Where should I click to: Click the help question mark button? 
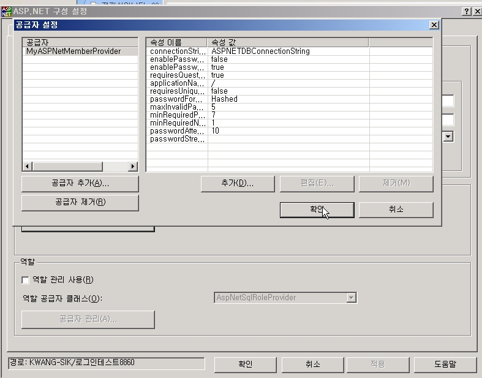[x=467, y=12]
